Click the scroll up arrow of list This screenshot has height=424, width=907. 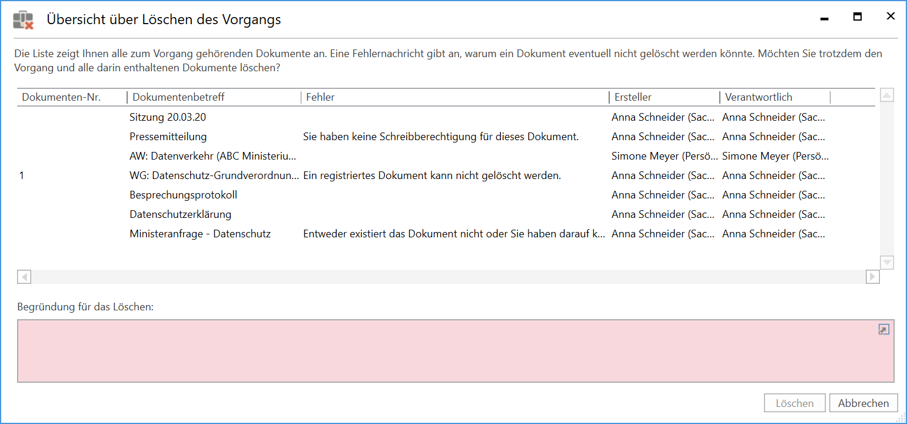point(886,95)
